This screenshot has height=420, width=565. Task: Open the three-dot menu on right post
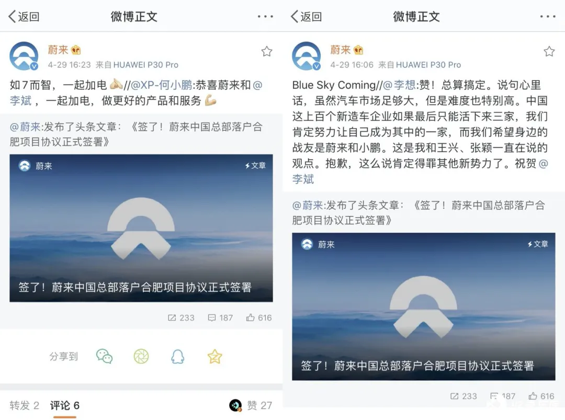tap(548, 17)
